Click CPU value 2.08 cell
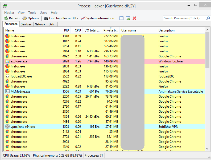The height and width of the screenshot is (160, 211). pyautogui.click(x=78, y=56)
